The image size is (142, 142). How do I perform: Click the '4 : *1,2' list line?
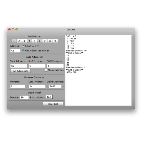click(x=70, y=41)
